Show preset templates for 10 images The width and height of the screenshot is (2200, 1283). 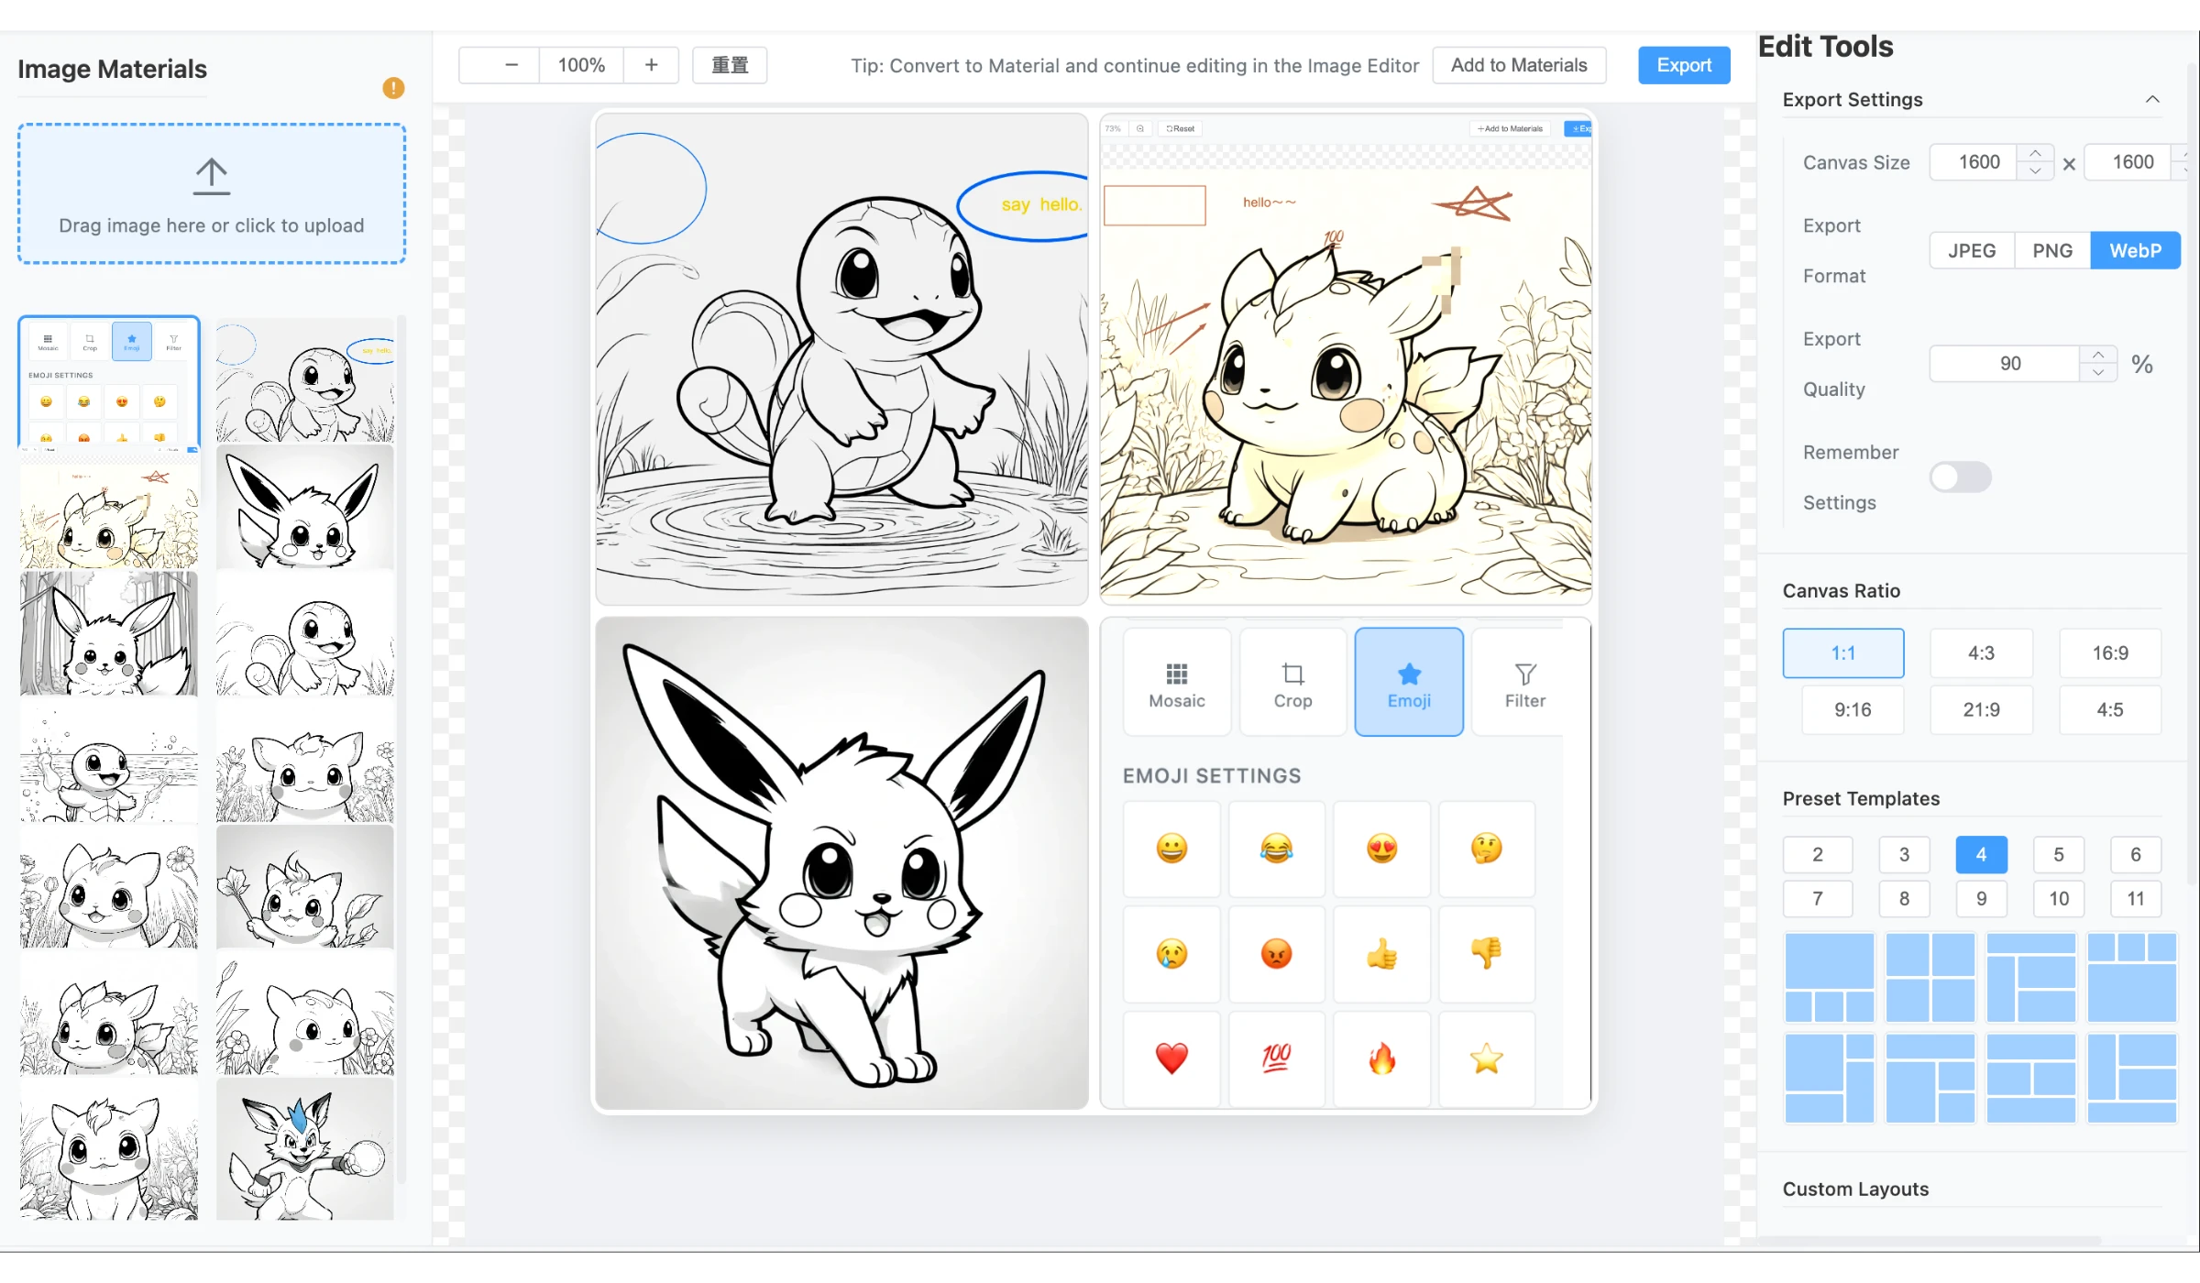point(2059,899)
